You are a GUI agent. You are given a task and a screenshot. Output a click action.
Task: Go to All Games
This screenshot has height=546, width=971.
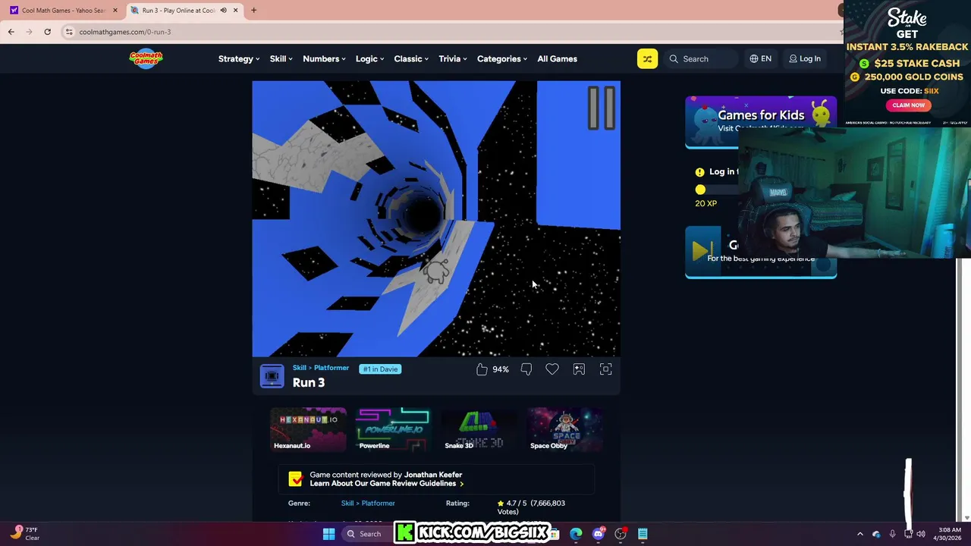[x=557, y=58]
